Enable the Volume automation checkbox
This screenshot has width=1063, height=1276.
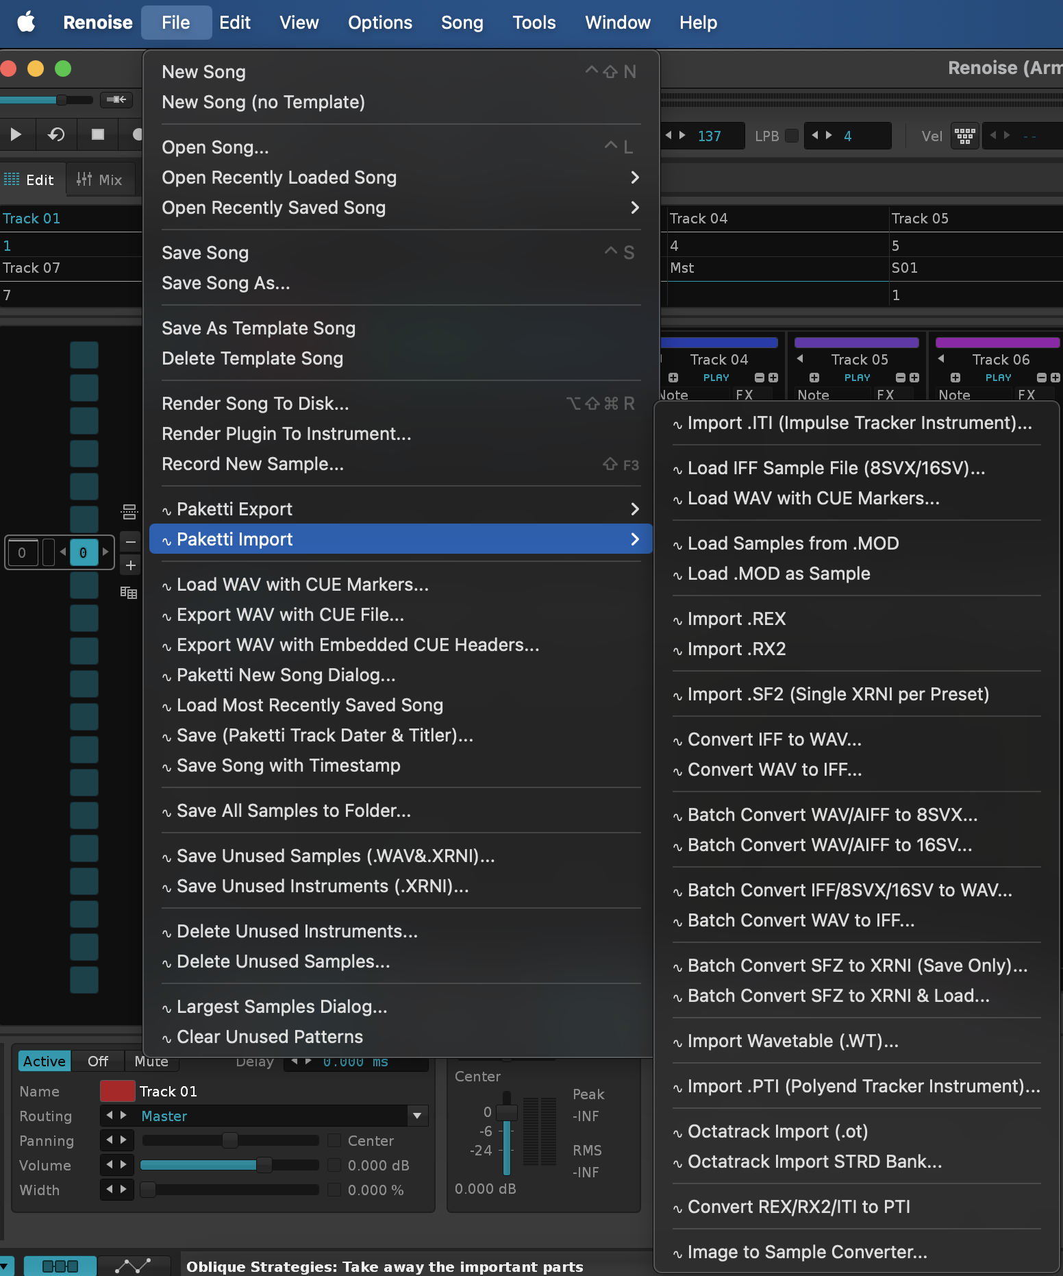334,1165
